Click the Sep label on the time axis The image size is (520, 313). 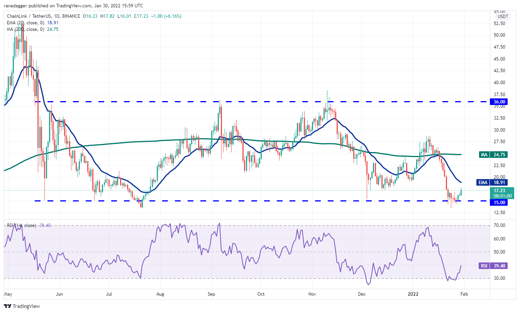click(x=212, y=294)
